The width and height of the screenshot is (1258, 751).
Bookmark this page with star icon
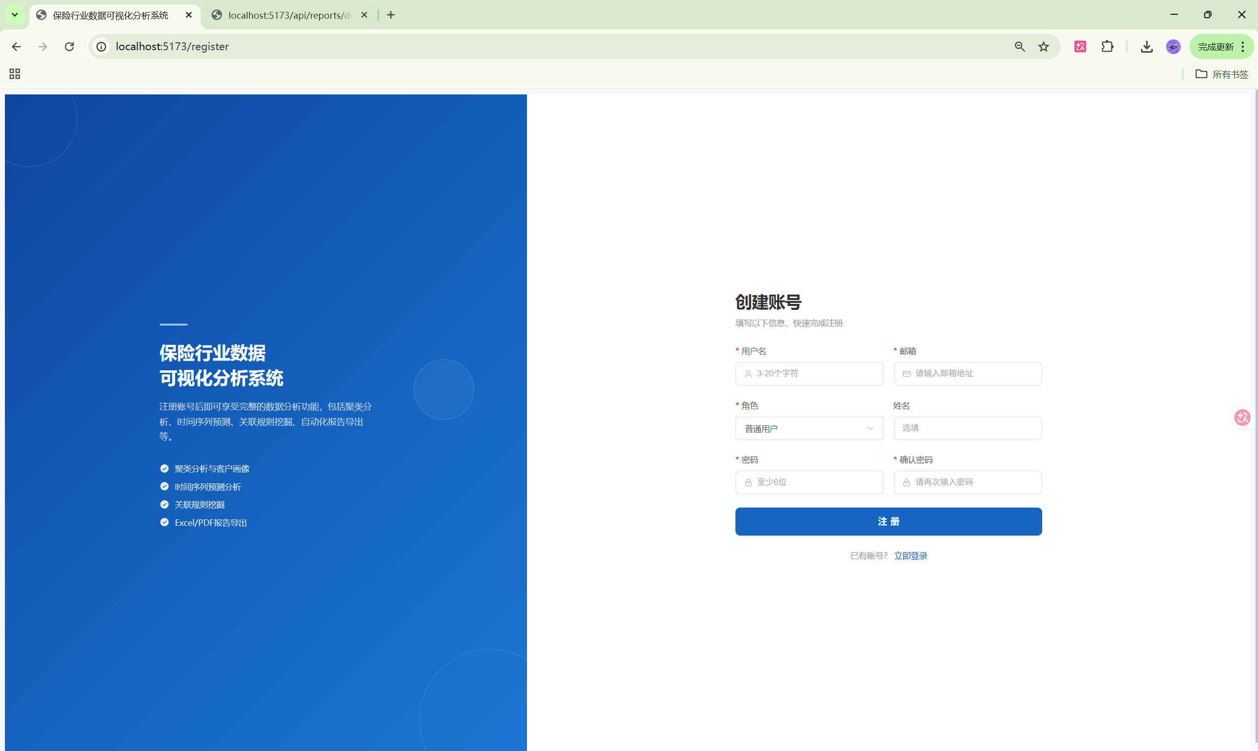click(x=1044, y=47)
